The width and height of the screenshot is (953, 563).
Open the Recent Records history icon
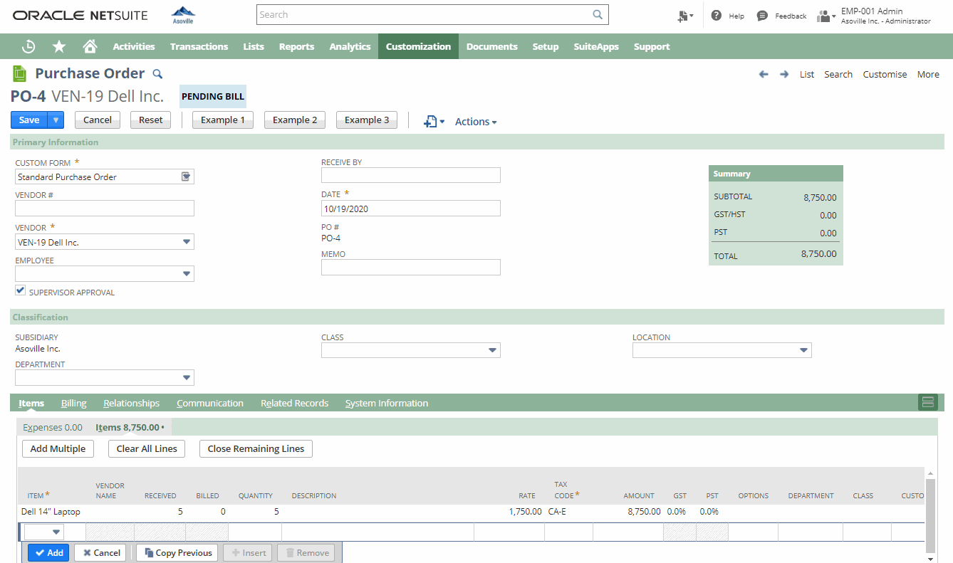[28, 46]
